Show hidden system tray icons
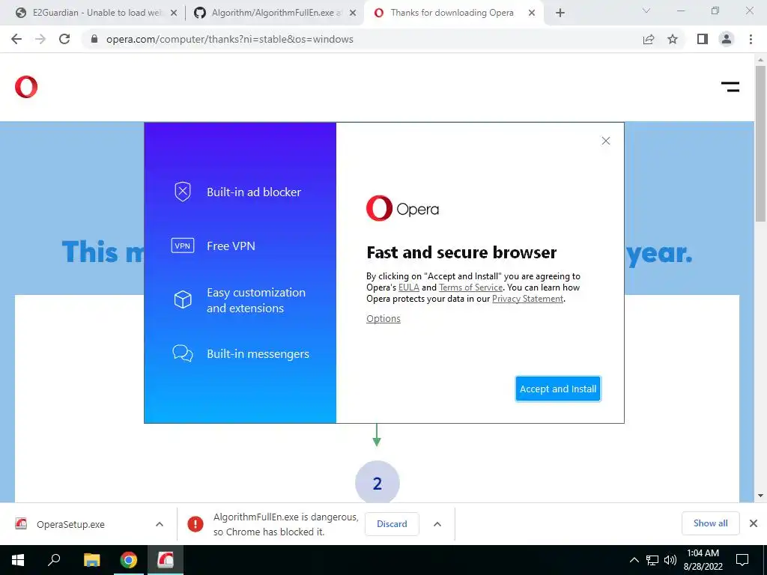 click(634, 560)
